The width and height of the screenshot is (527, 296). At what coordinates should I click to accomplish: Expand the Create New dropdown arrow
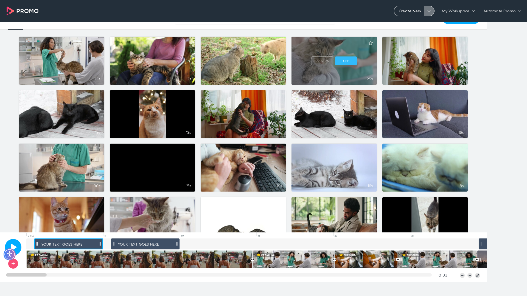[x=429, y=11]
